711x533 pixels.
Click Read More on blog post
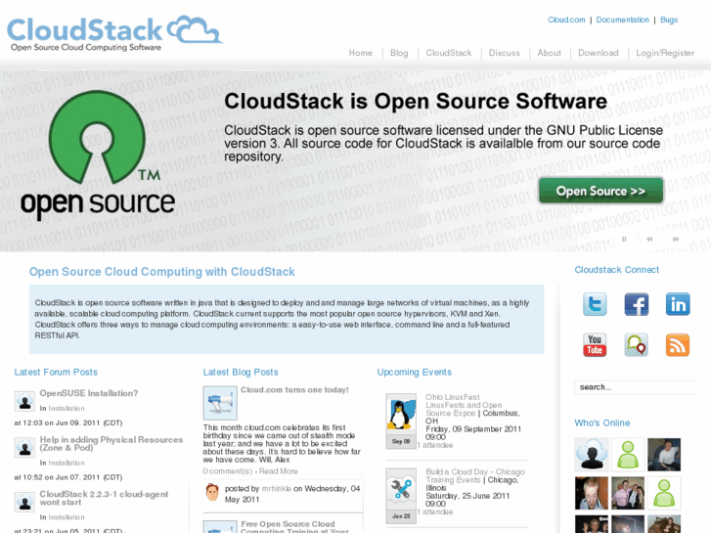point(278,471)
